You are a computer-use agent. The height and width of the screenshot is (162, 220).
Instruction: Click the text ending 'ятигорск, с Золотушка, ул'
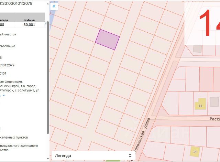tap(20, 90)
